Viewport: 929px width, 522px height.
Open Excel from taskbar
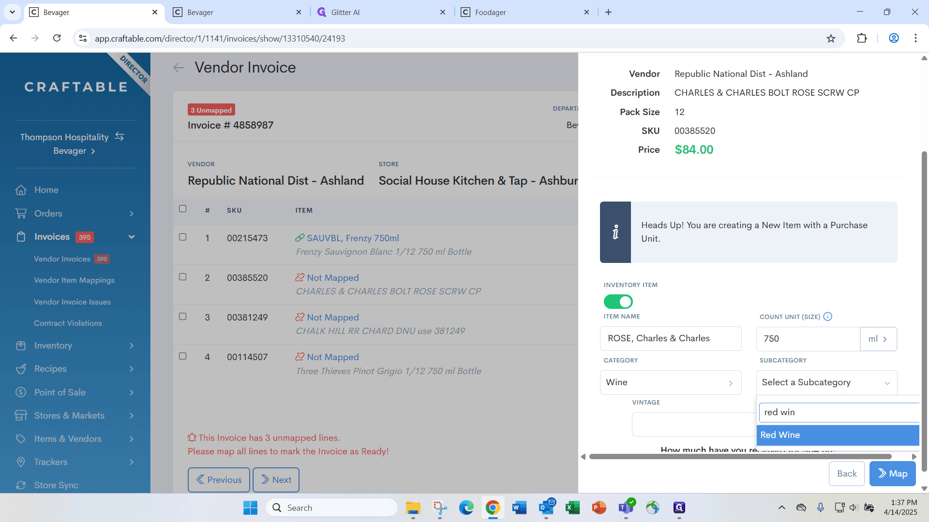[x=572, y=507]
